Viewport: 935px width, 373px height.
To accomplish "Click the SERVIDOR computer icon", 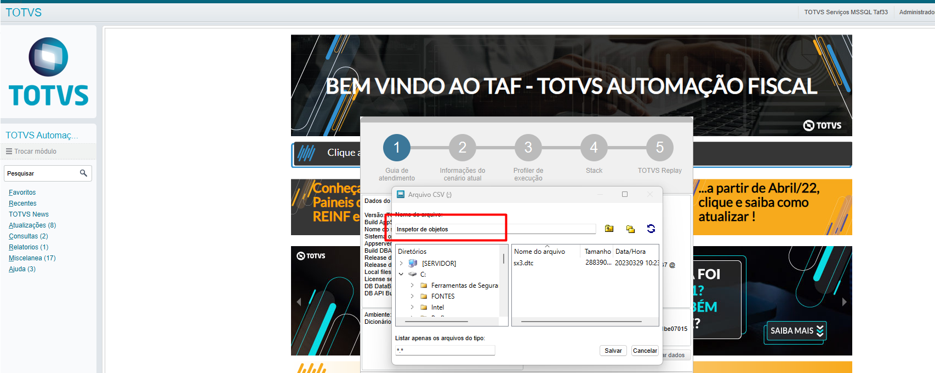I will point(413,263).
